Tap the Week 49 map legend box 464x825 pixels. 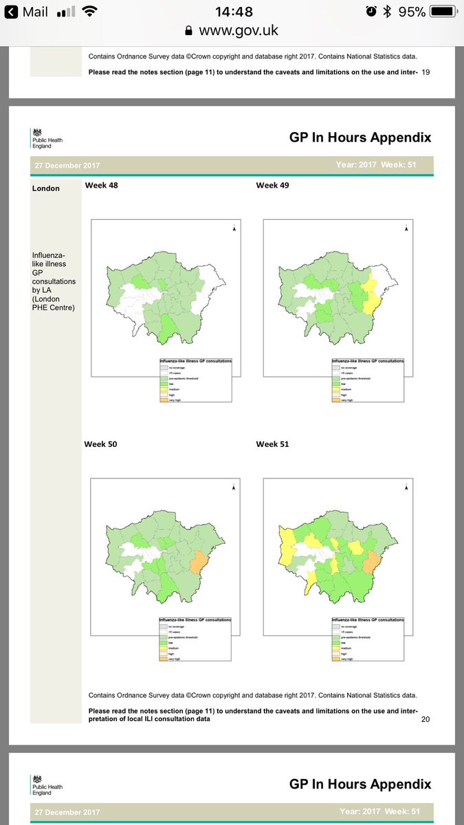368,380
